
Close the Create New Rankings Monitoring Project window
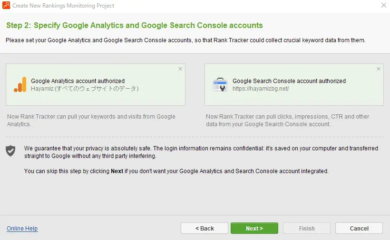(x=383, y=6)
